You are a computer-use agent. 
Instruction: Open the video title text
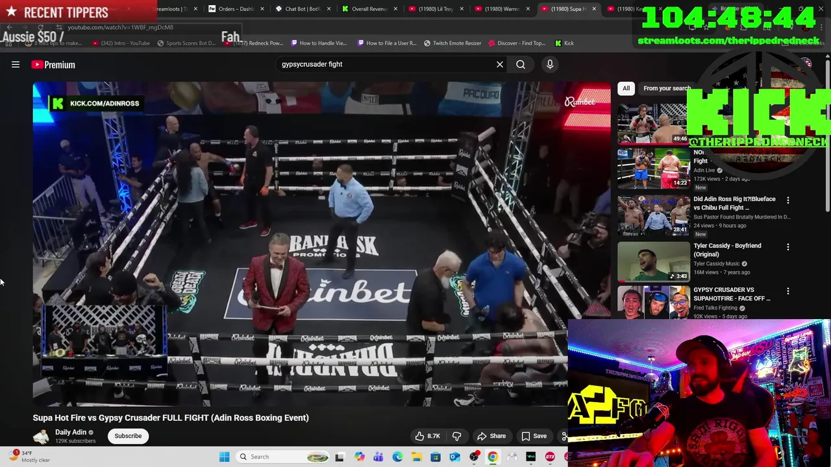(171, 418)
